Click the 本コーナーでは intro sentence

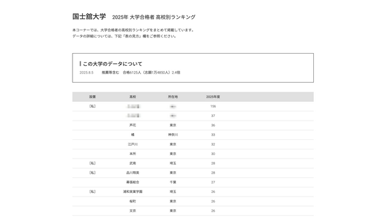134,30
